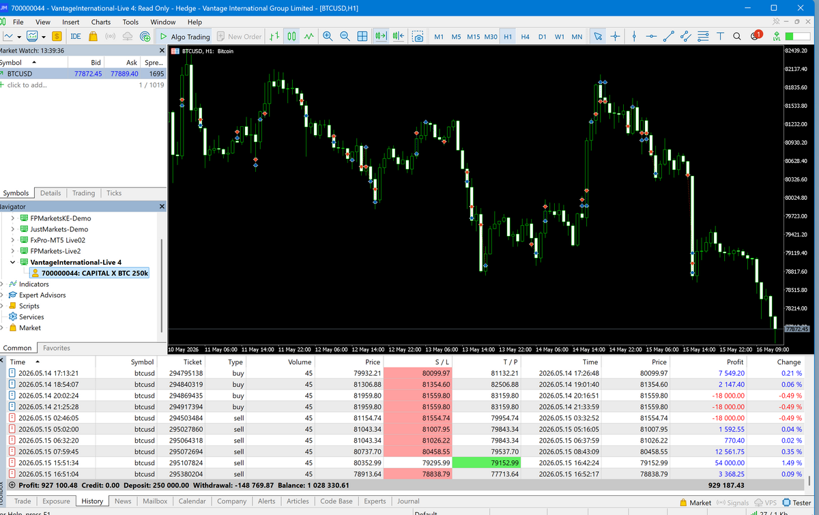Image resolution: width=819 pixels, height=515 pixels.
Task: Set timeframe to H4
Action: pos(525,37)
